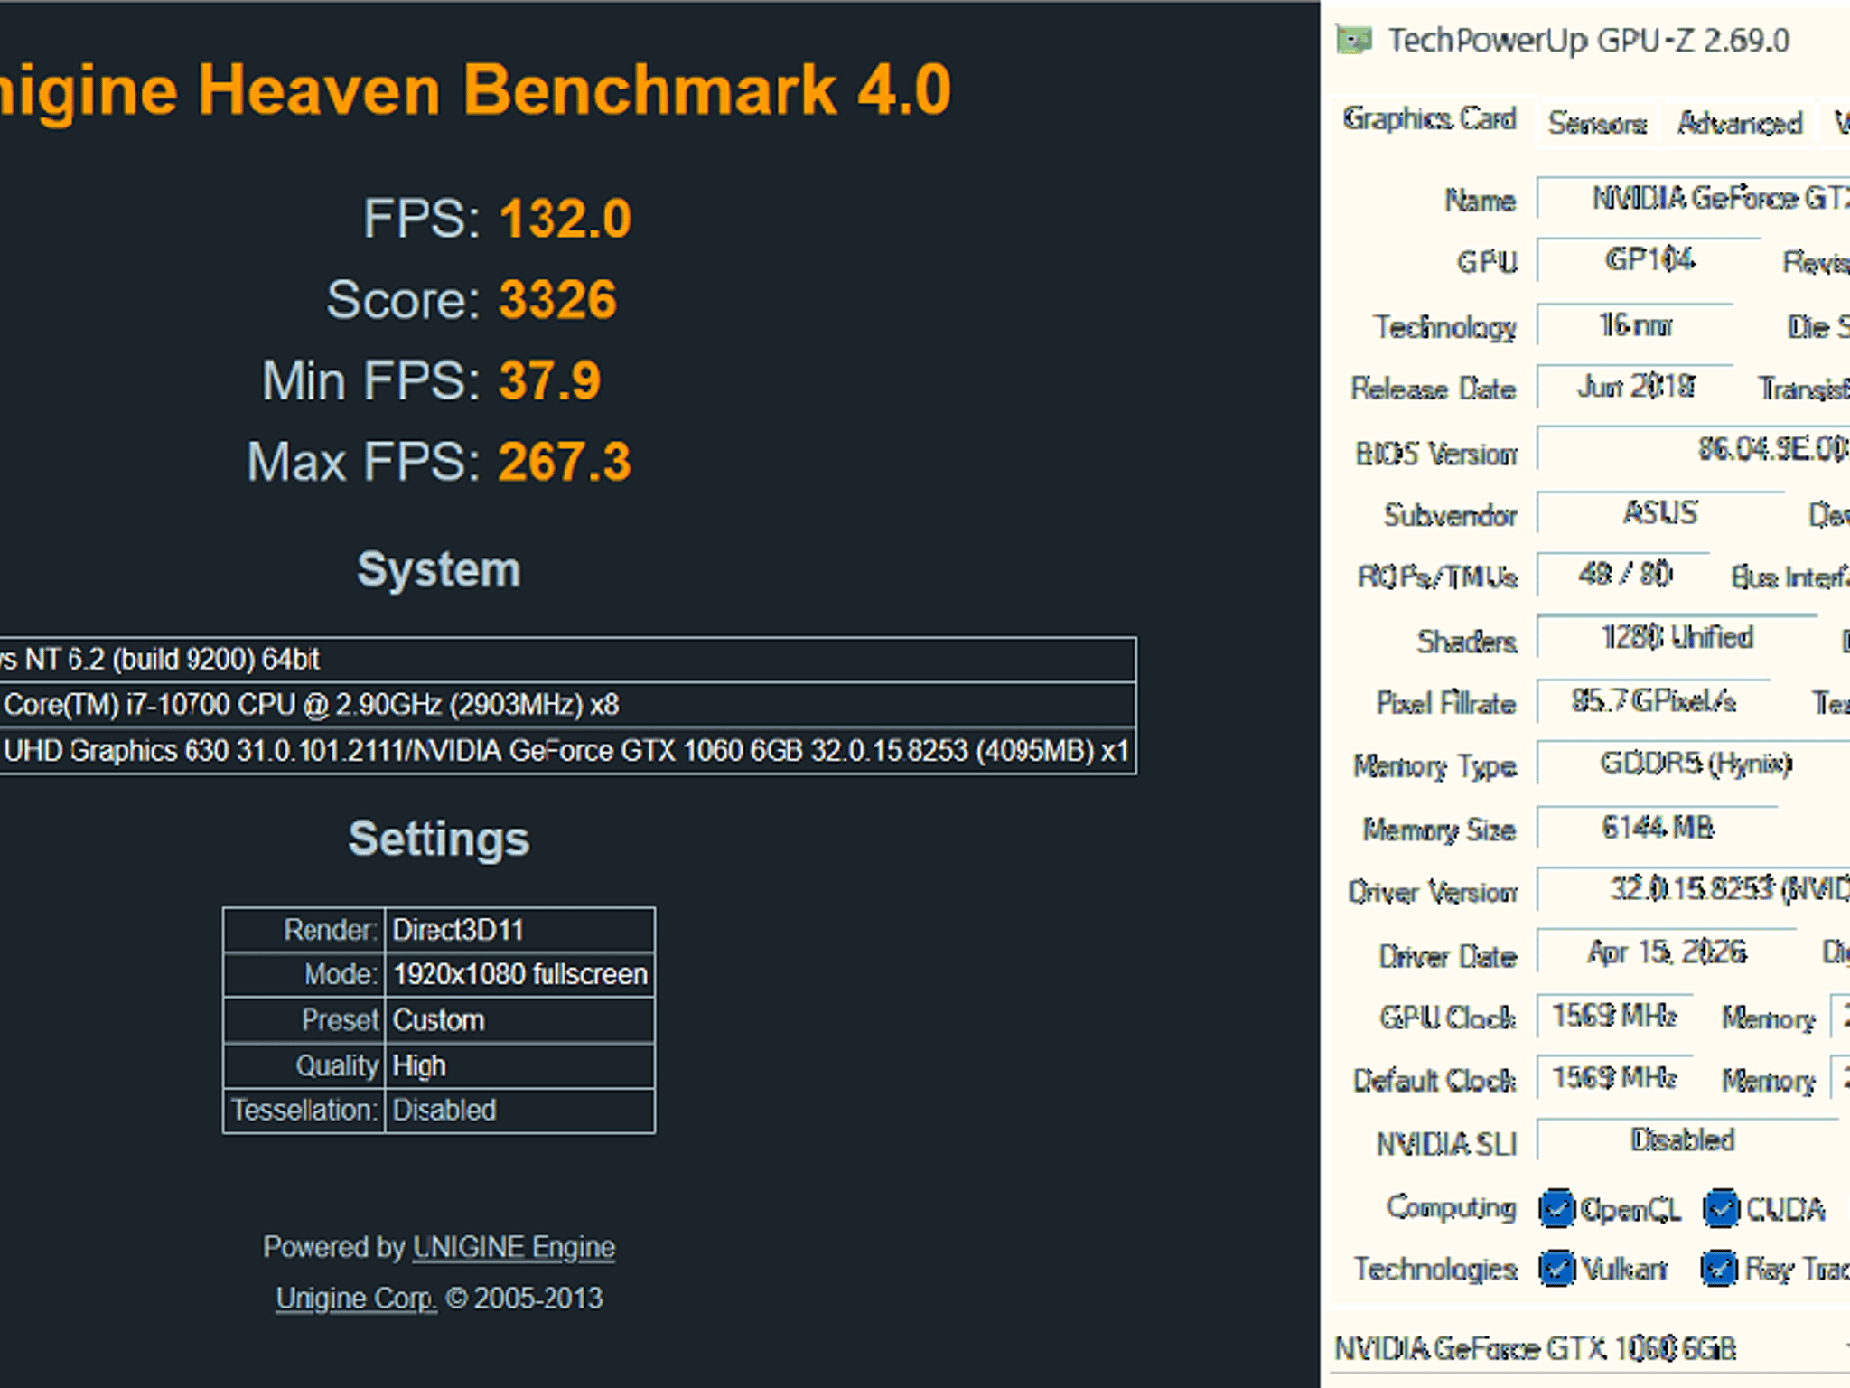This screenshot has width=1850, height=1388.
Task: Click the i7-10700 CPU row in System table
Action: click(x=567, y=705)
